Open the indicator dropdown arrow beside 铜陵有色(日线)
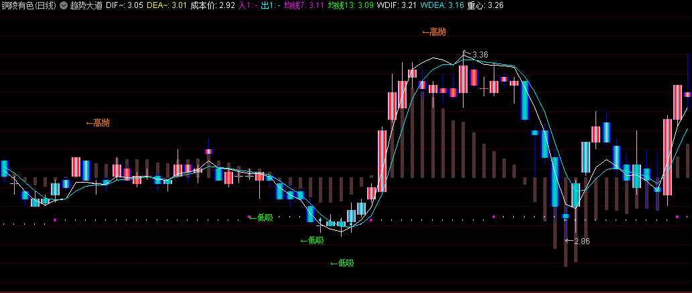The image size is (692, 293). 64,6
